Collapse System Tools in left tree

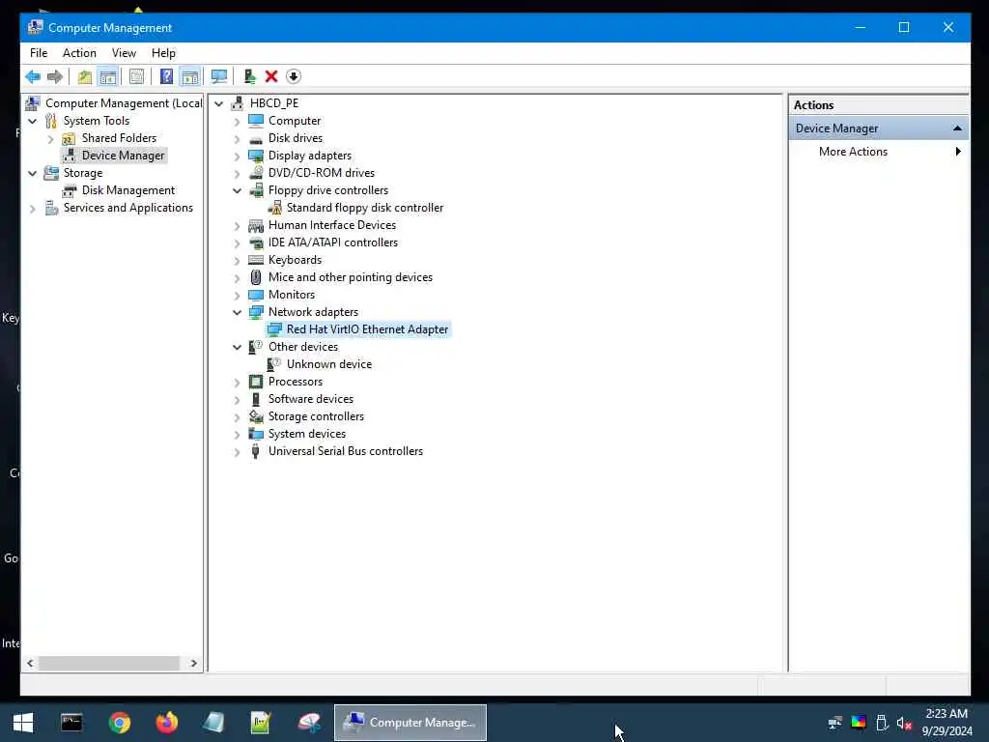pyautogui.click(x=32, y=121)
